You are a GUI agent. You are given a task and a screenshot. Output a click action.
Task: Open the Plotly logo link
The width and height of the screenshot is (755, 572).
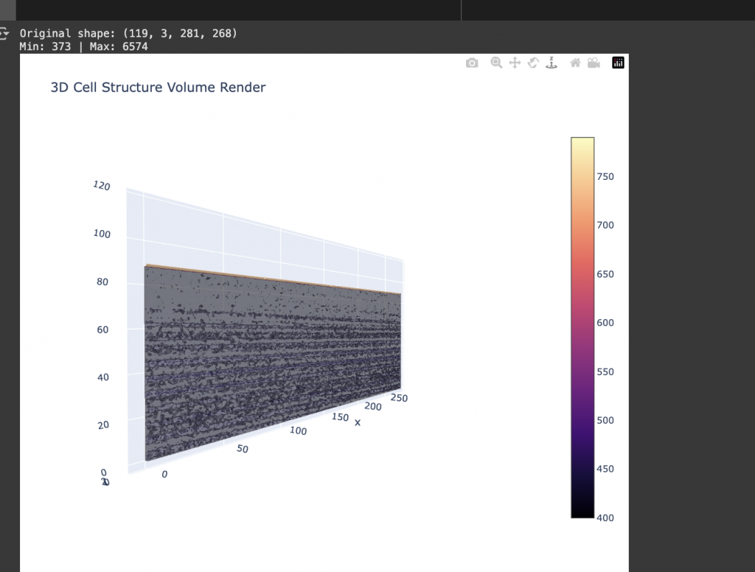click(x=618, y=63)
